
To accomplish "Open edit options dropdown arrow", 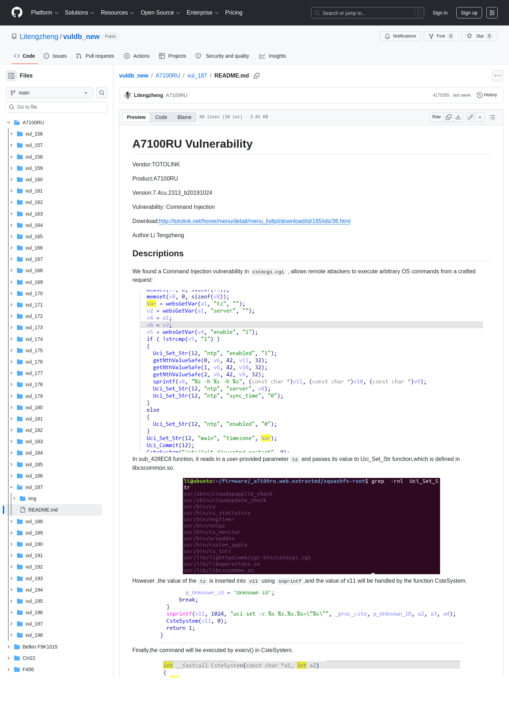I will tap(480, 117).
